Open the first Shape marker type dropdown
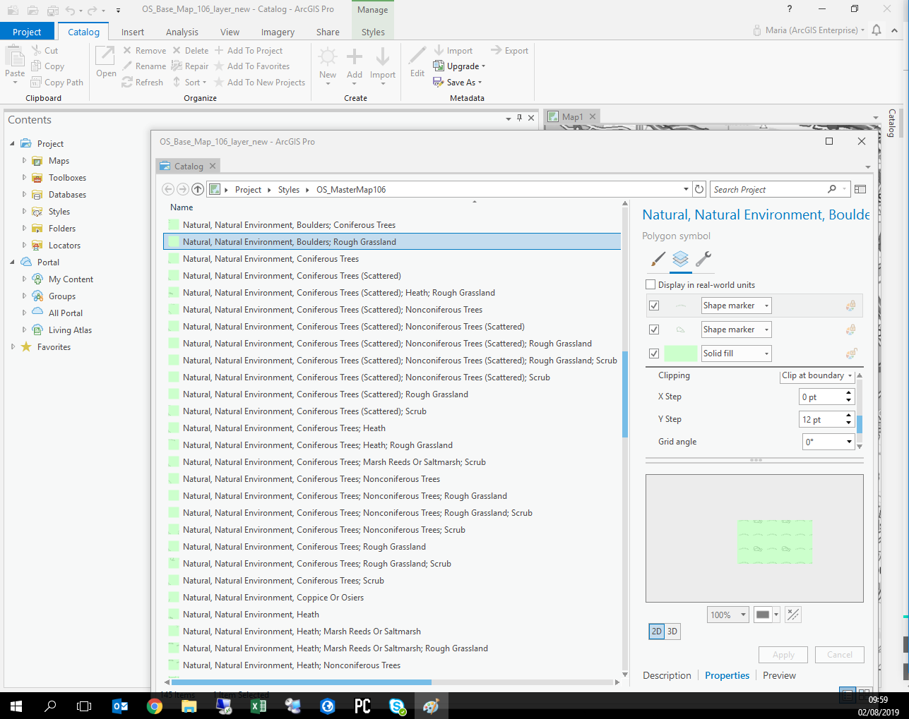Screen dimensions: 909x719 click(x=736, y=306)
